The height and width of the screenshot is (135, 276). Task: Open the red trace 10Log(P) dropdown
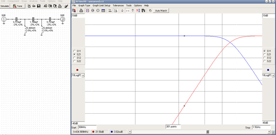coord(83,75)
